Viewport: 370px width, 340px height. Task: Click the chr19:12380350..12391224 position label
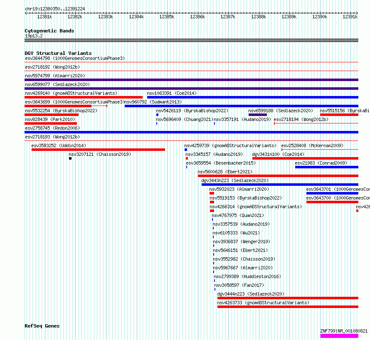55,9
